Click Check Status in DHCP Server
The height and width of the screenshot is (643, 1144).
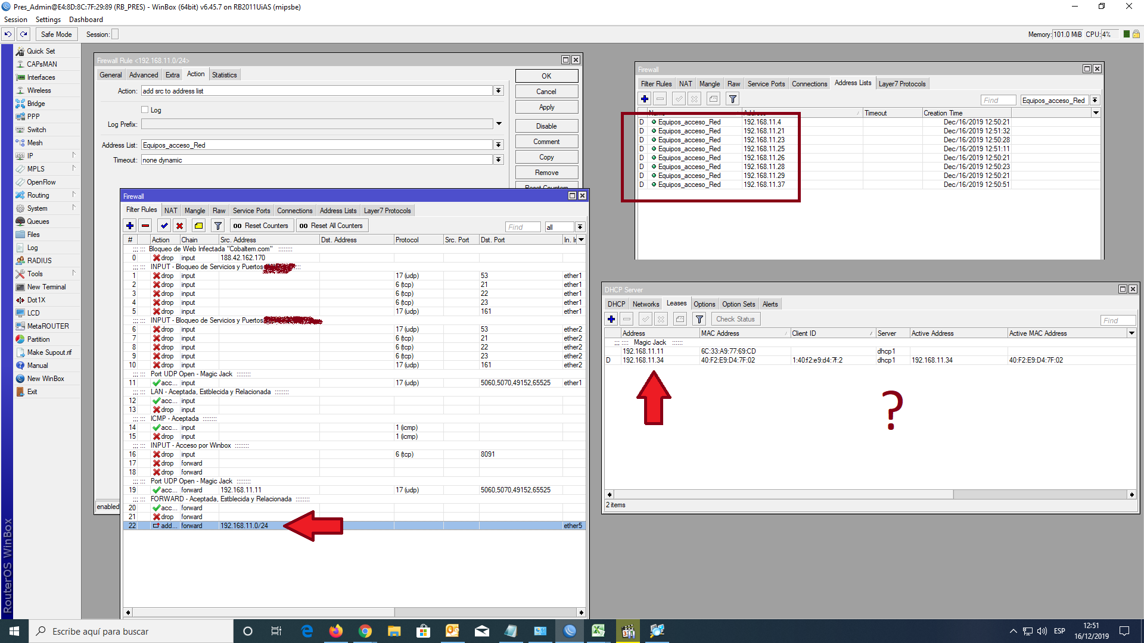pos(735,319)
